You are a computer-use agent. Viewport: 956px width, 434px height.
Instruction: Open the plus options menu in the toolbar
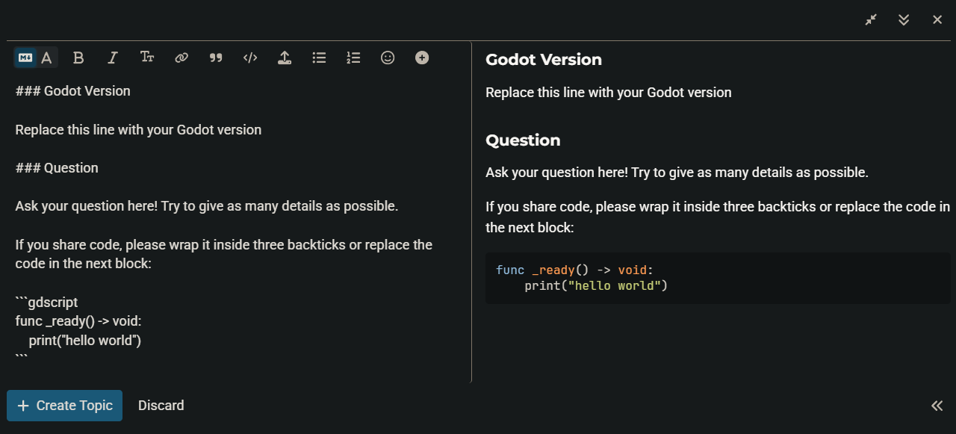tap(422, 58)
